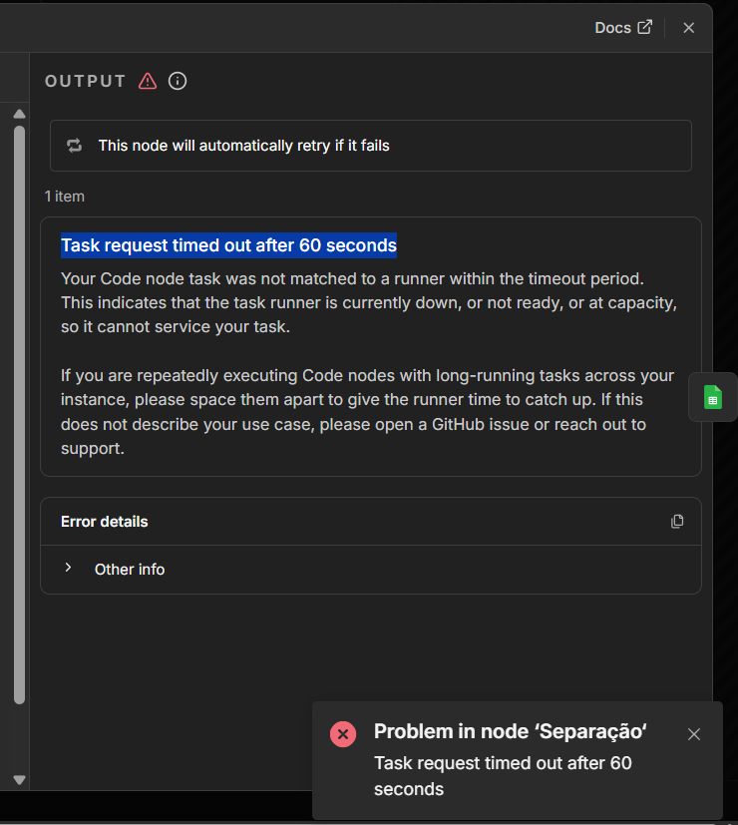Click the red warning triangle beside OUTPUT

click(148, 81)
